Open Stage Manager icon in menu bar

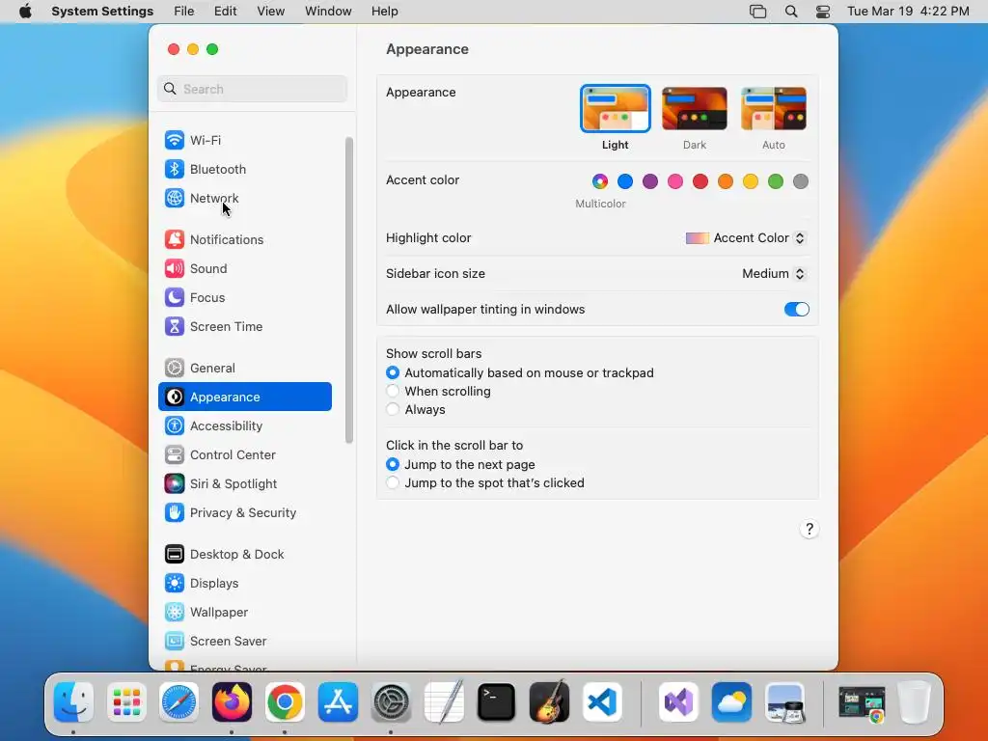(x=757, y=12)
